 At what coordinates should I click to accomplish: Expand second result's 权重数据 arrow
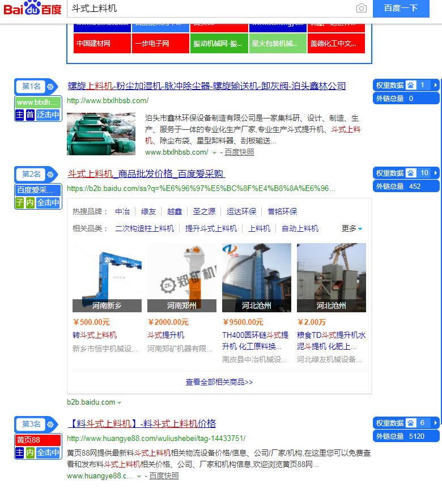[x=435, y=173]
